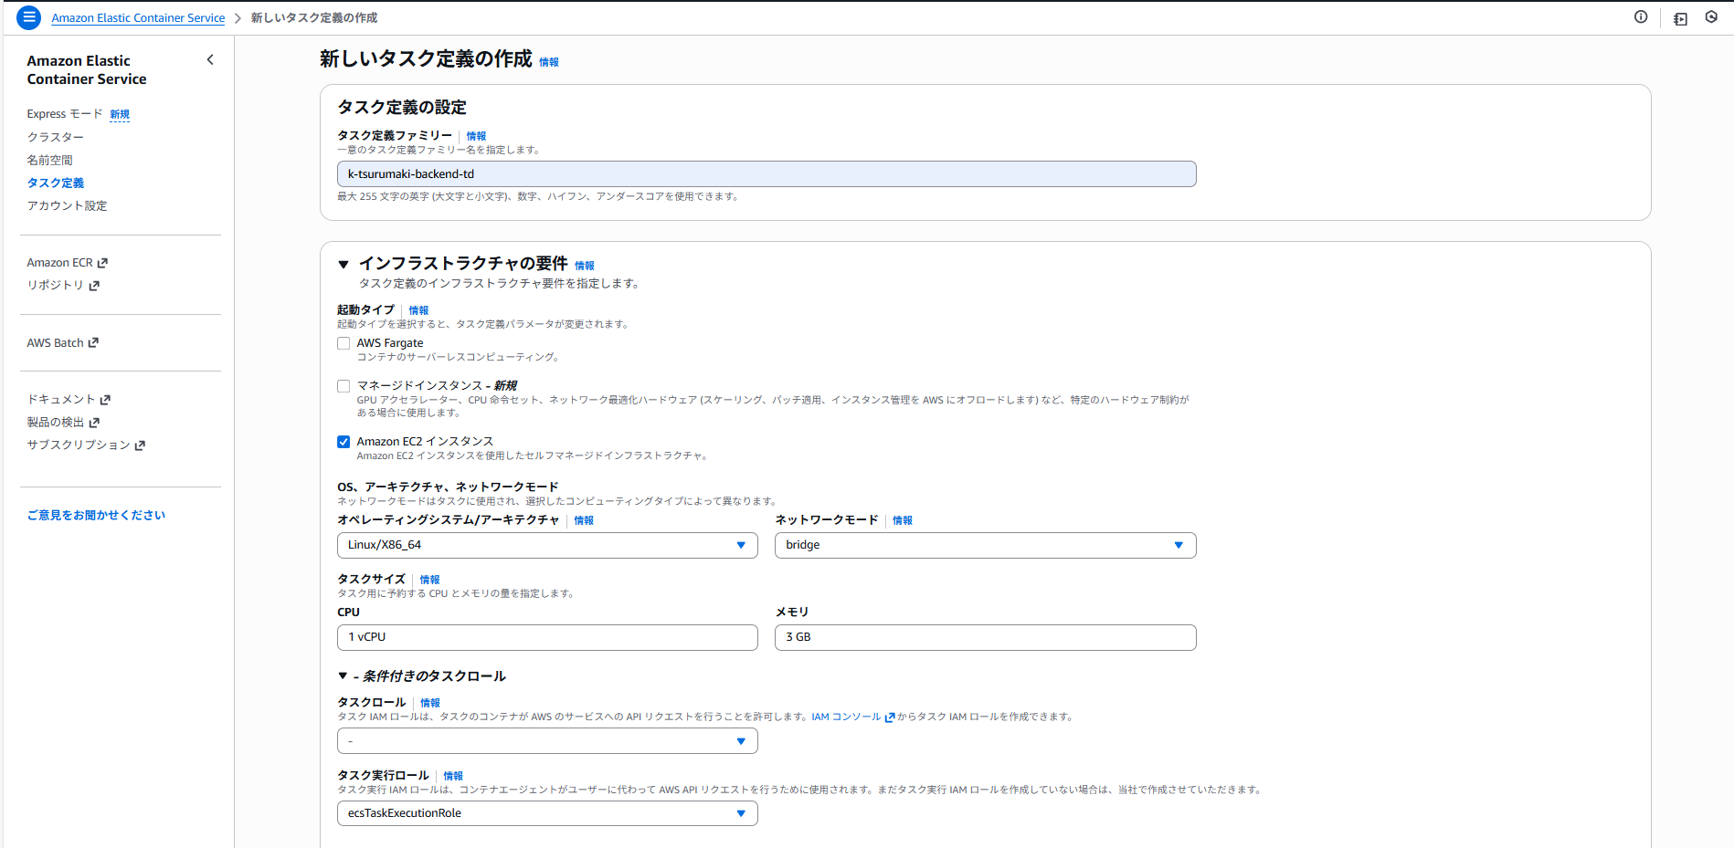Click 情報 link beside オペレーティングシステム/アーキテクチャ
The width and height of the screenshot is (1734, 848).
(583, 520)
